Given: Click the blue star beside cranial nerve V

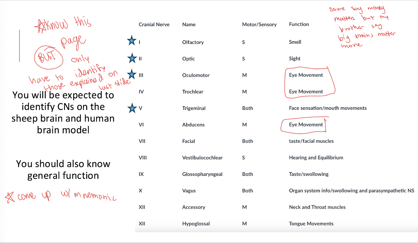Looking at the screenshot, I should click(132, 108).
